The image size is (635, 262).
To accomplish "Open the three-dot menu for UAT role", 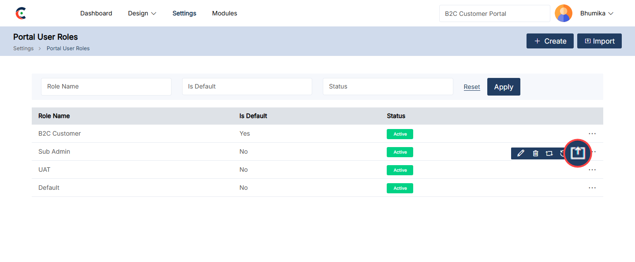I will (592, 170).
